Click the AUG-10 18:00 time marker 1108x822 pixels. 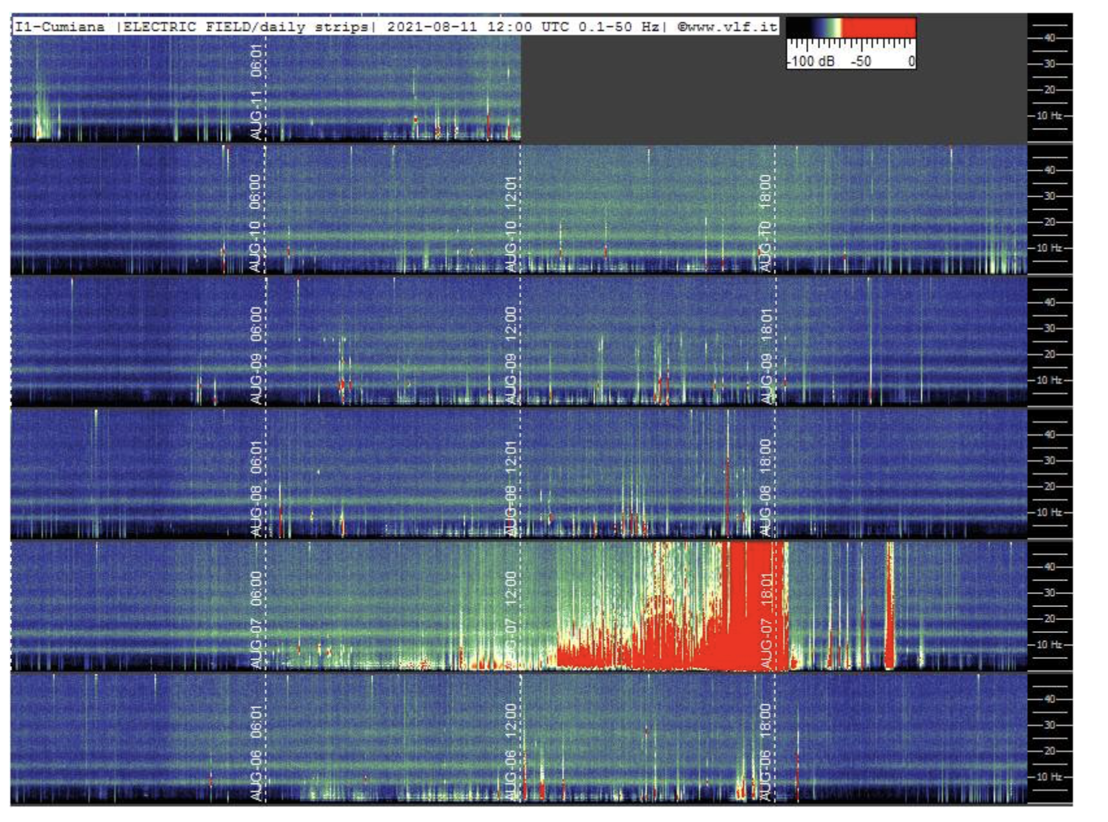pyautogui.click(x=766, y=223)
